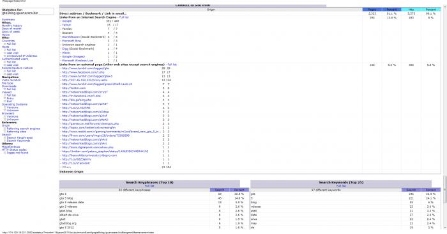Click the Google search engine link

coord(66,21)
